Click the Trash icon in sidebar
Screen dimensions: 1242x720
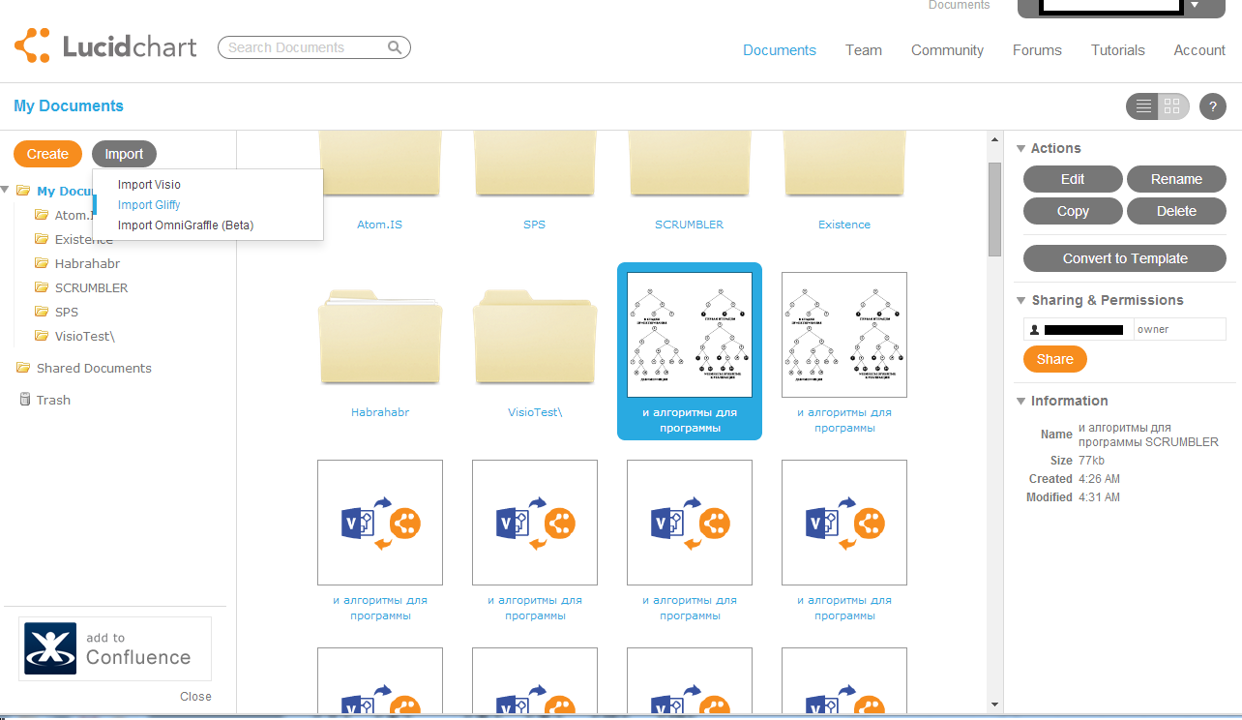pos(25,400)
